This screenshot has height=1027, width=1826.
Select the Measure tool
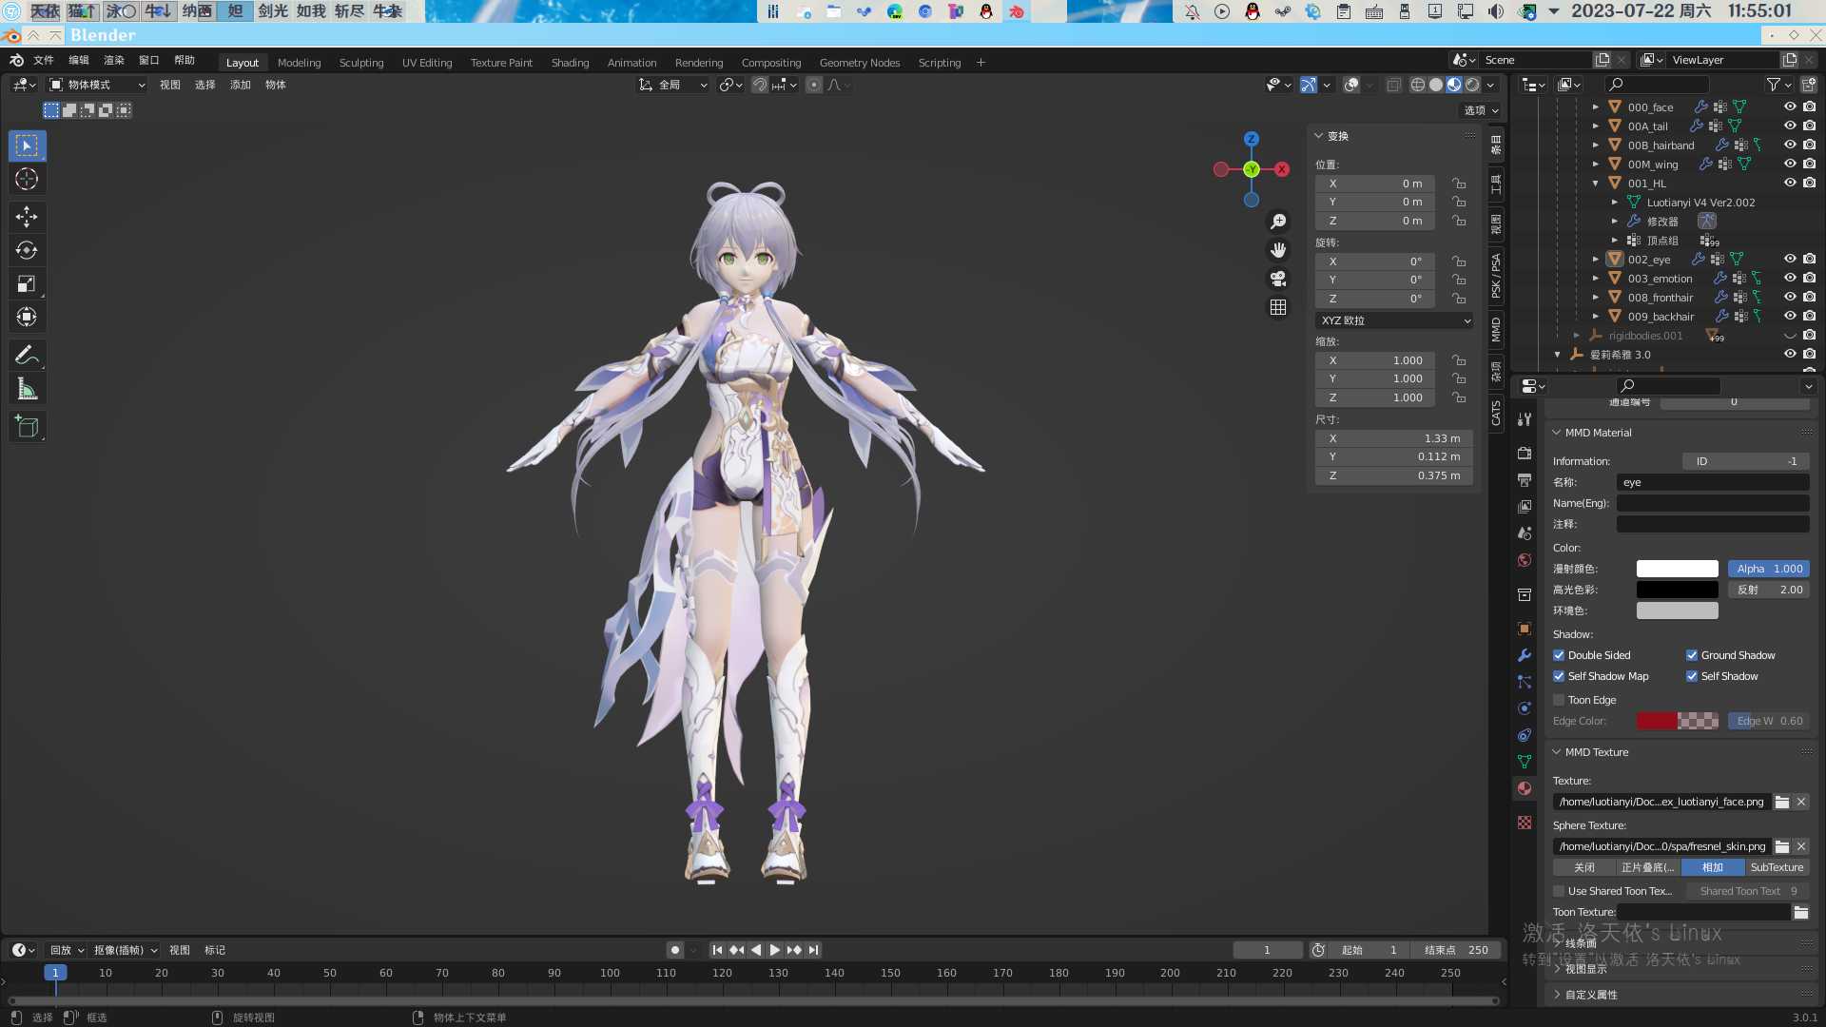(27, 388)
